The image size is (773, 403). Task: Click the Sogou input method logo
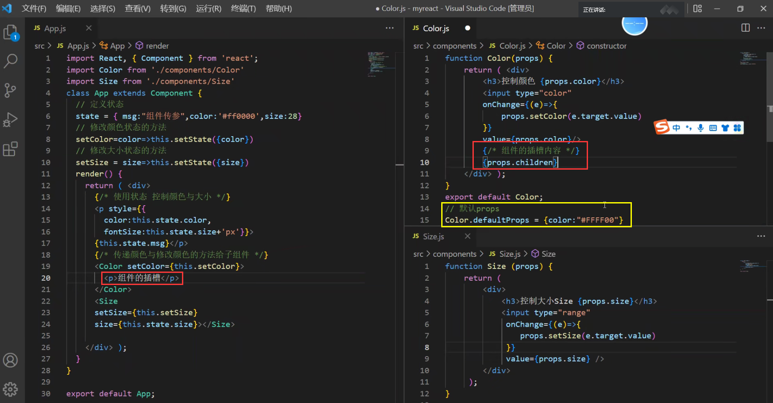click(x=662, y=127)
